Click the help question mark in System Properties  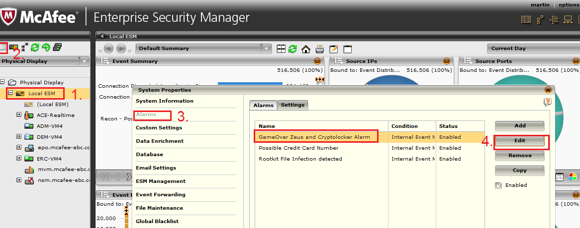pos(548,102)
